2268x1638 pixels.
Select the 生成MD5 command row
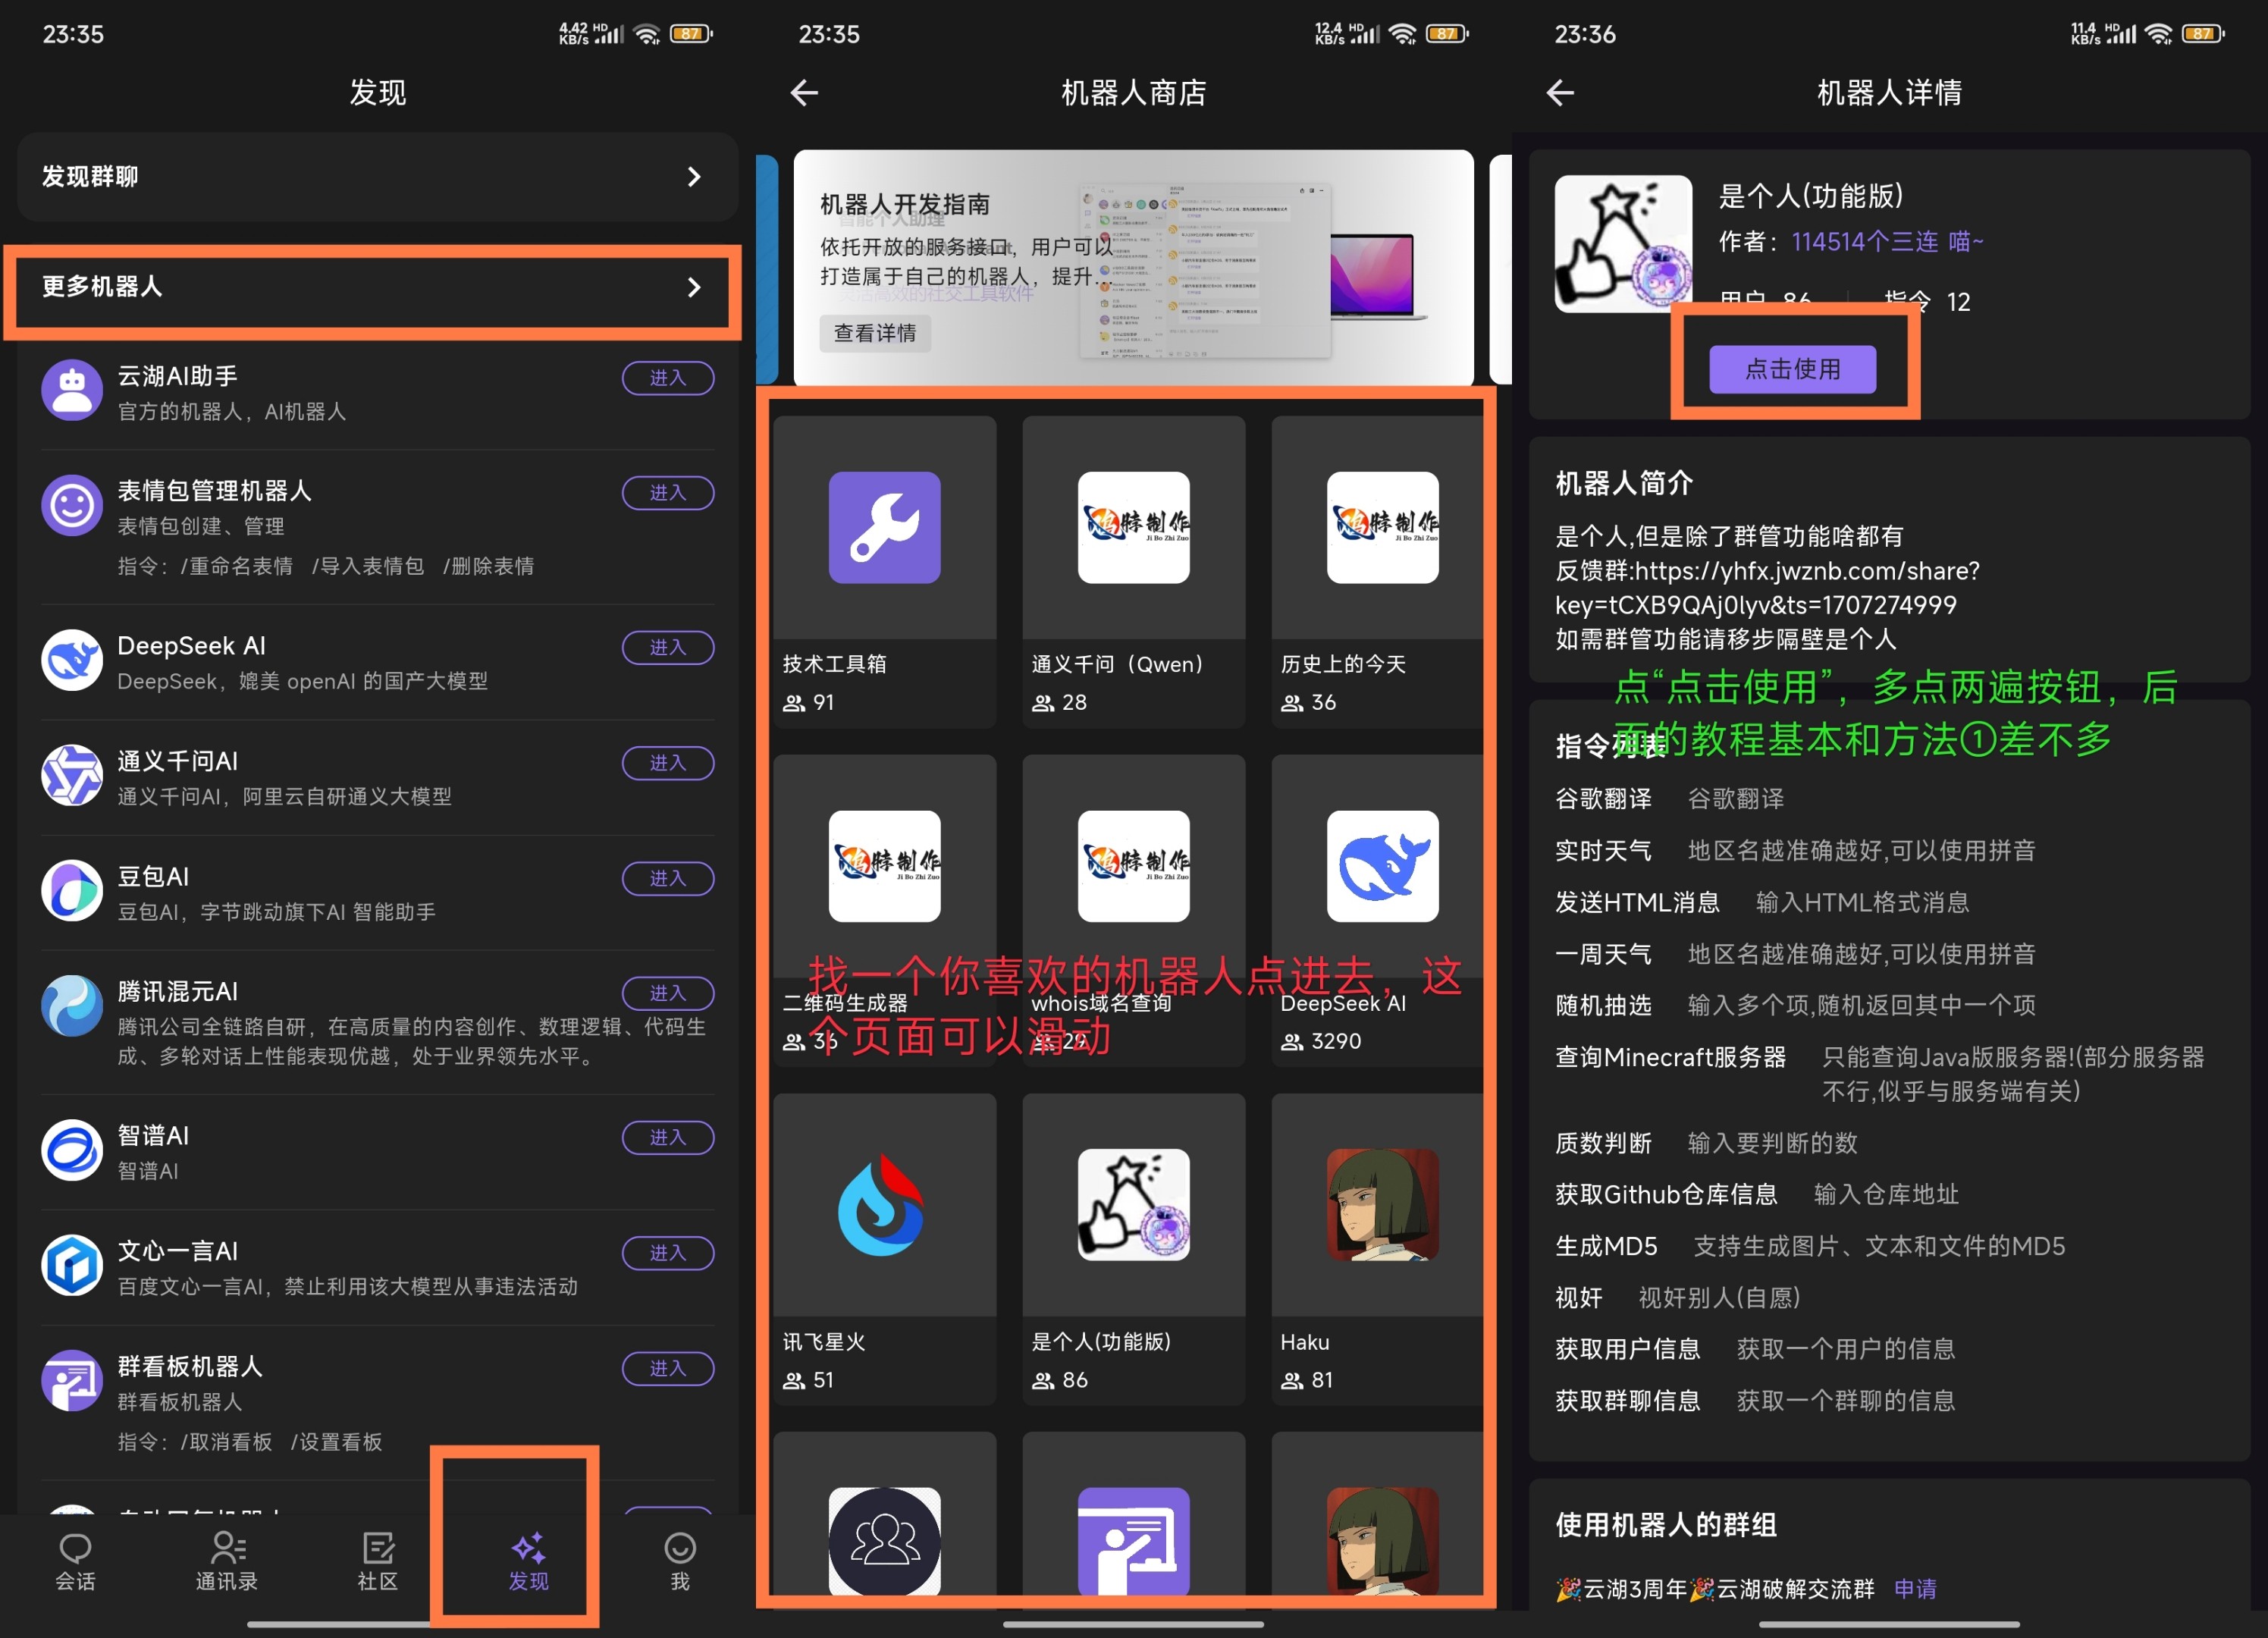coord(1888,1246)
